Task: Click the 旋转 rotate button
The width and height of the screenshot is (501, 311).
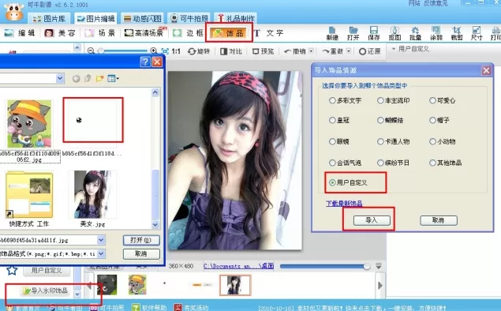Action: click(x=199, y=51)
